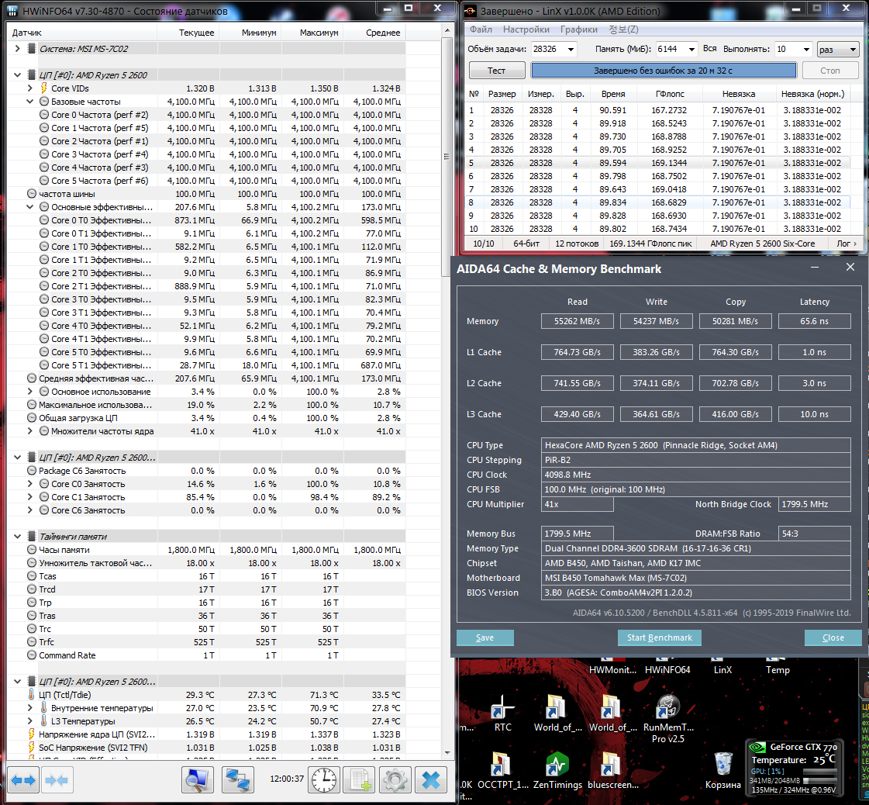Click thermometer icon beside ЦП (Tctl/Tdie)
Image resolution: width=869 pixels, height=805 pixels.
(x=32, y=695)
